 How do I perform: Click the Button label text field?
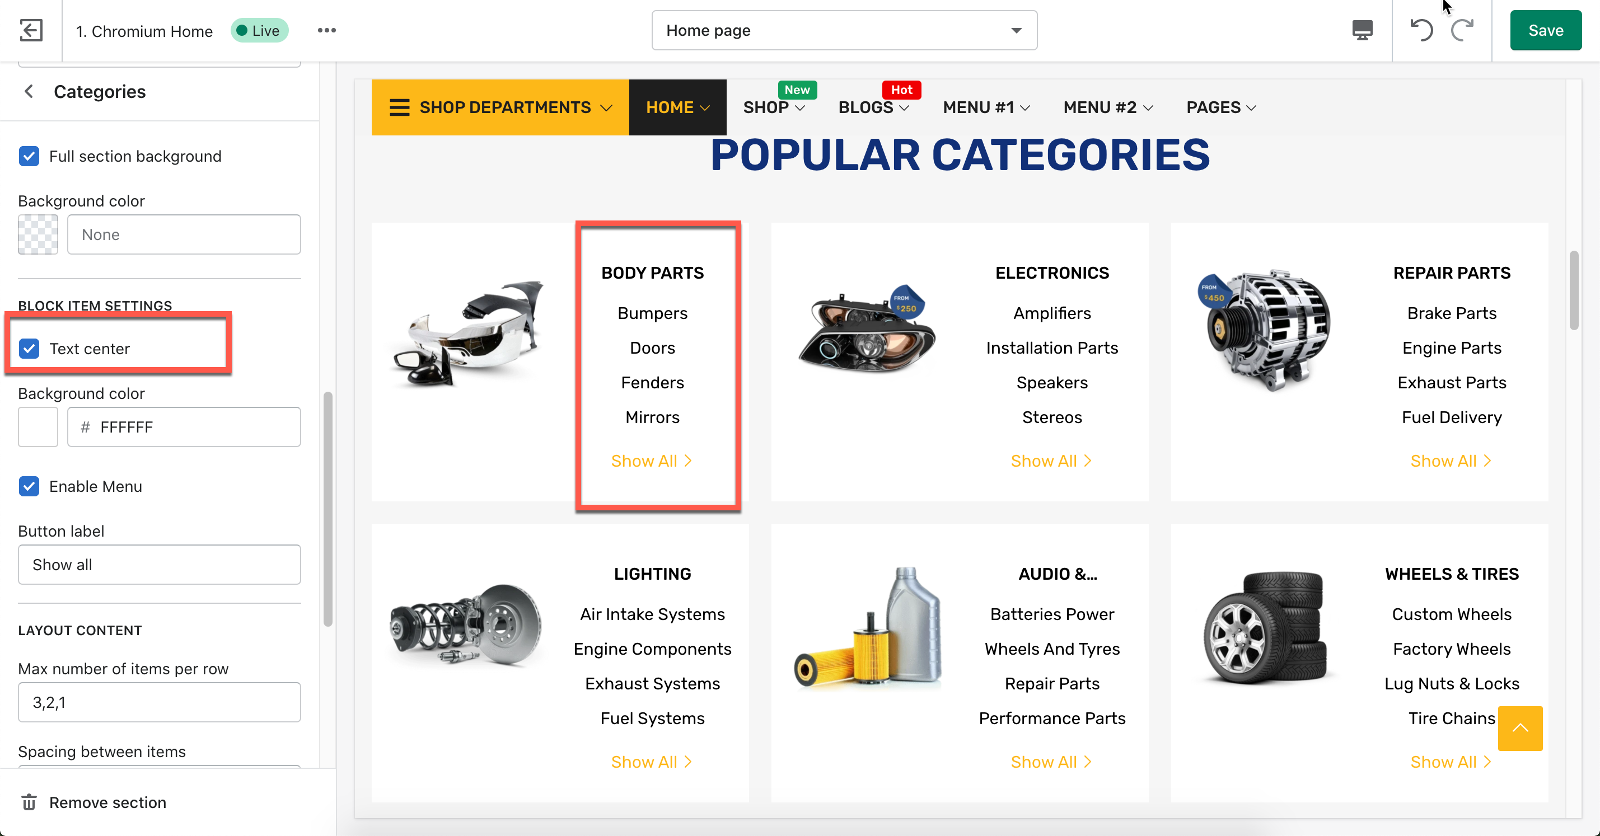click(159, 564)
